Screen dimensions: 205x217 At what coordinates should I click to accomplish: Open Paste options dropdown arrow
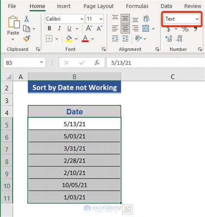(x=13, y=39)
